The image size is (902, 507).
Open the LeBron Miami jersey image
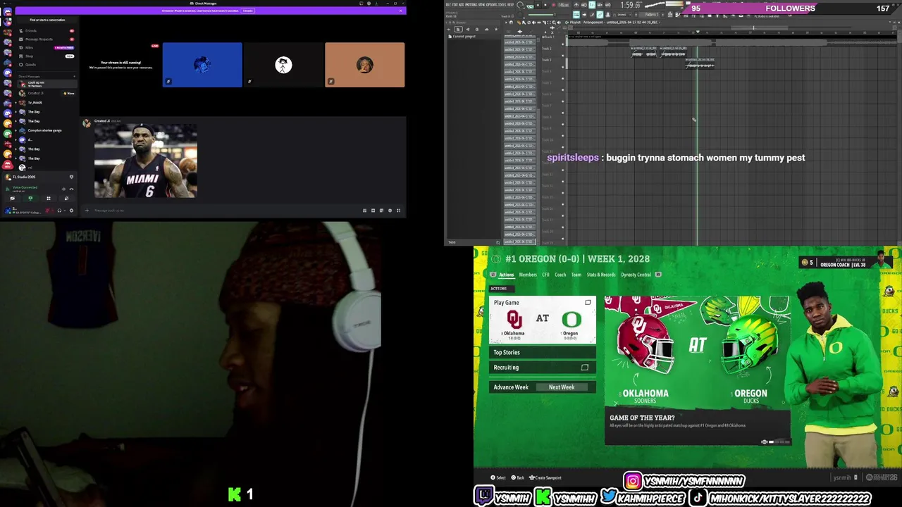[146, 161]
